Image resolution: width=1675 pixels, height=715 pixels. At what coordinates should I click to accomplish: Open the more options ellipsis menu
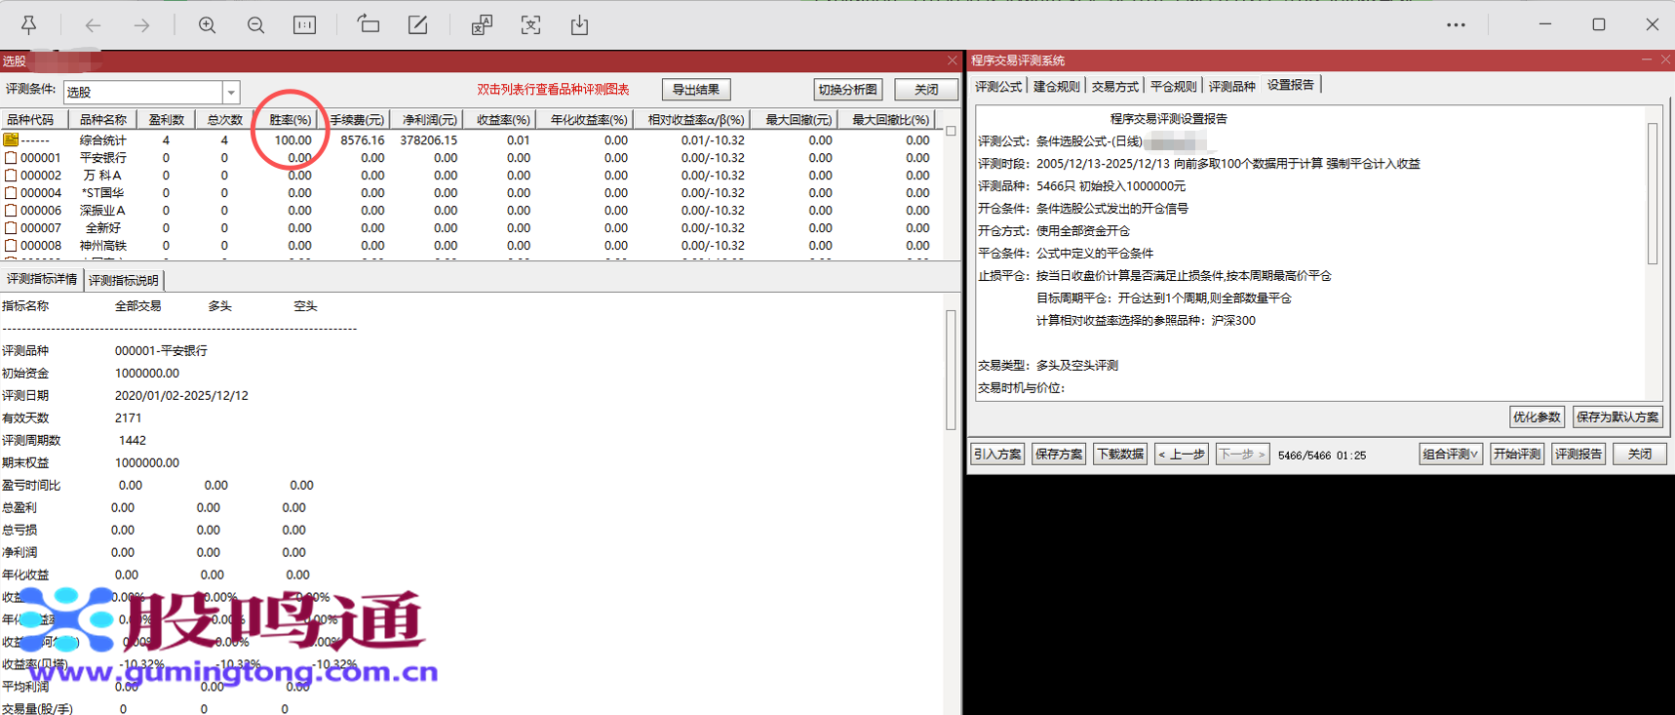(x=1456, y=25)
